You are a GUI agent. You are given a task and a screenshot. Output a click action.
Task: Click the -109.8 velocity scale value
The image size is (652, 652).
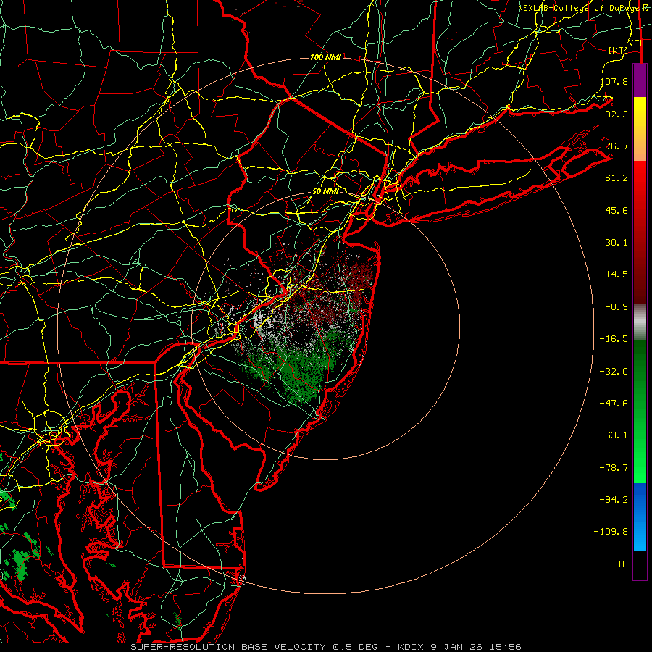tap(611, 532)
